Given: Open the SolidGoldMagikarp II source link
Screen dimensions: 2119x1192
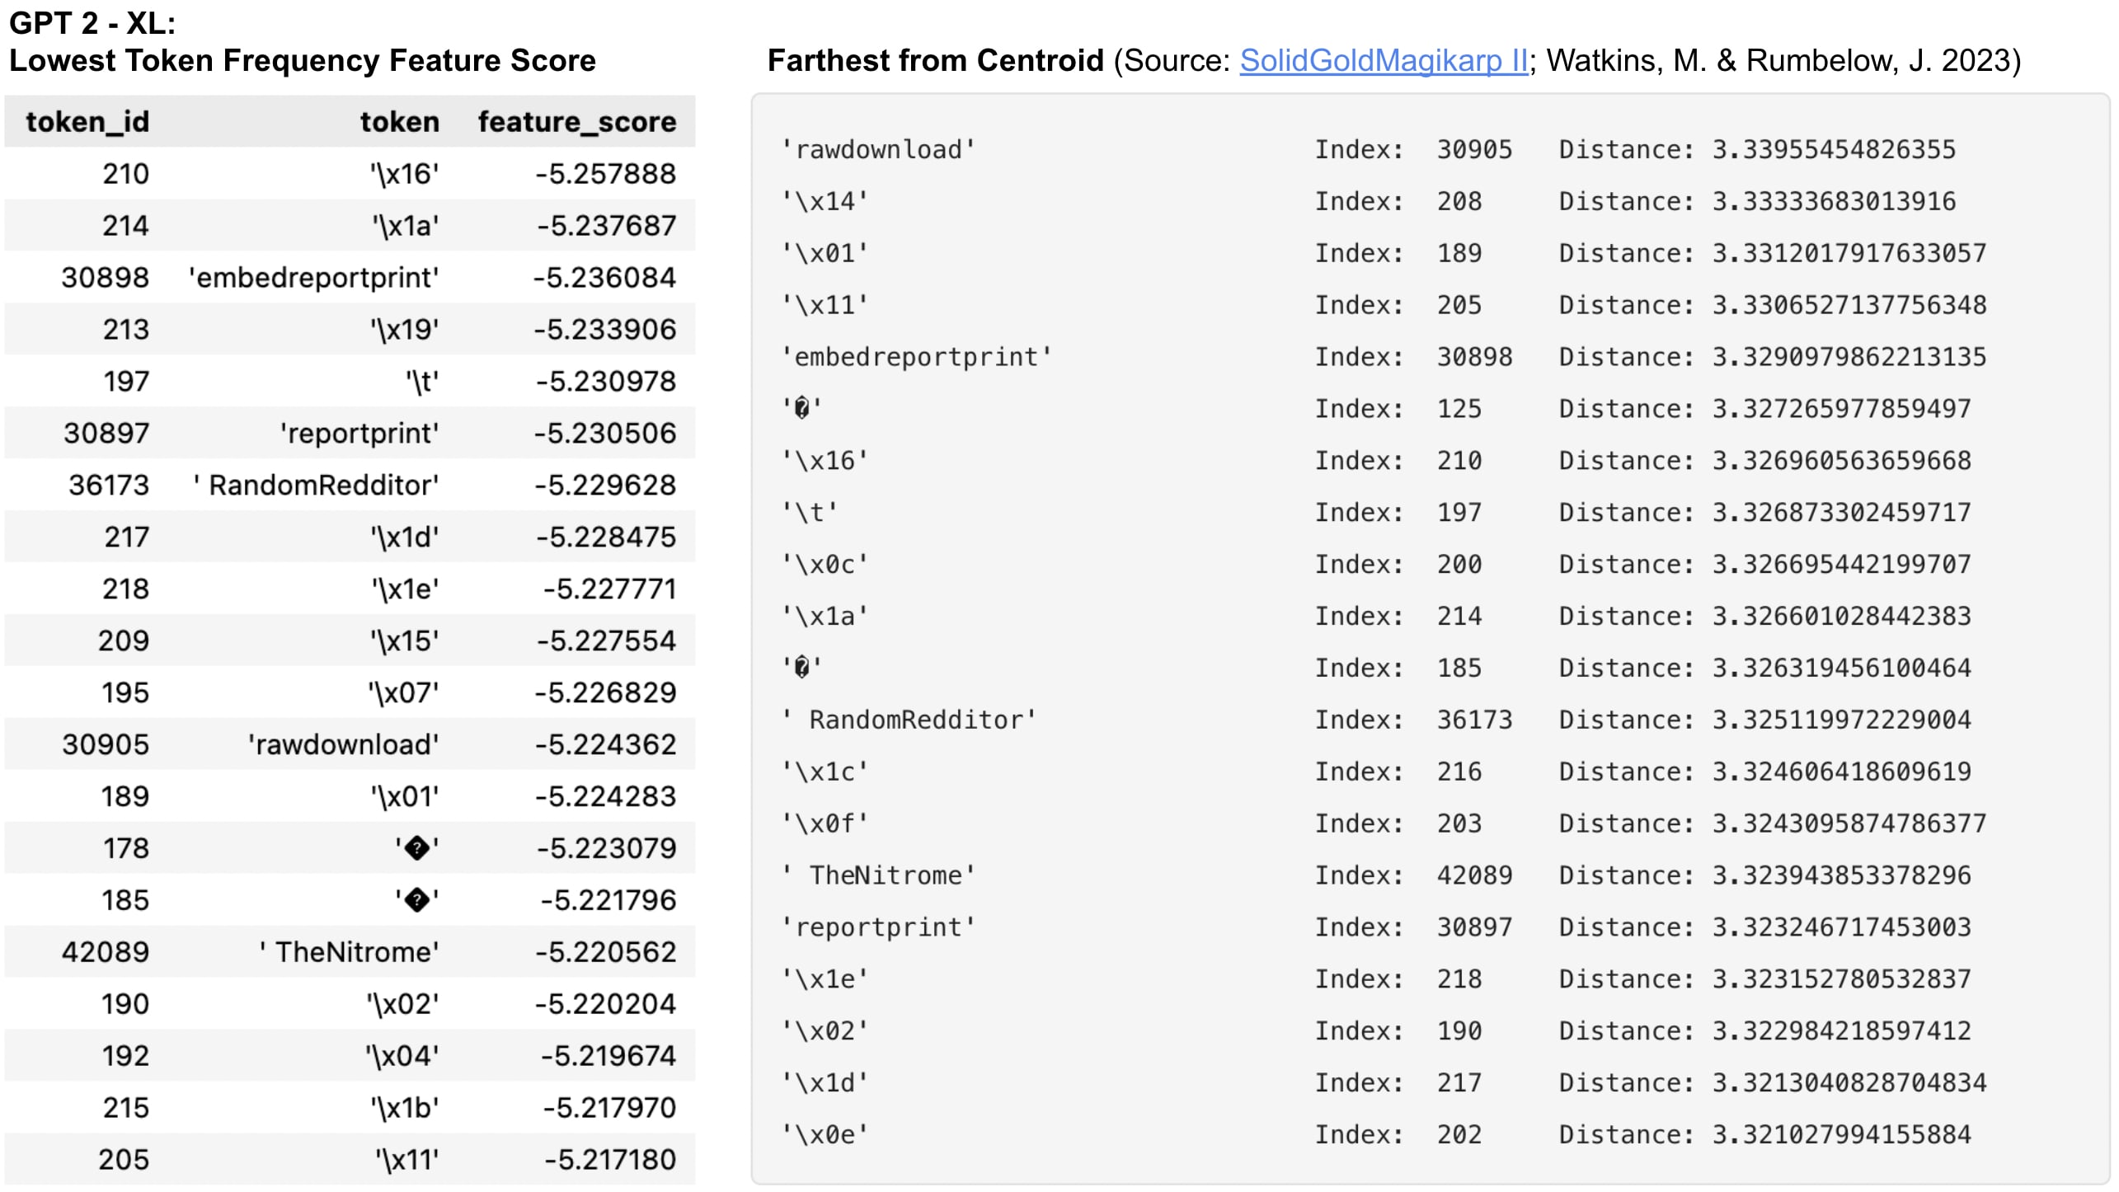Looking at the screenshot, I should point(1383,61).
